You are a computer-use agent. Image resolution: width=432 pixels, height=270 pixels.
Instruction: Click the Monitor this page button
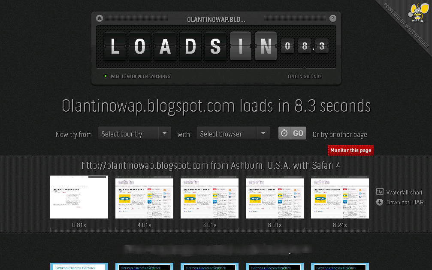(351, 150)
